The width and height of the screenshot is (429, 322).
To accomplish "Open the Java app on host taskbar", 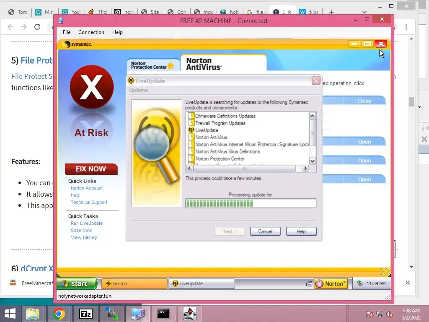I will (190, 314).
